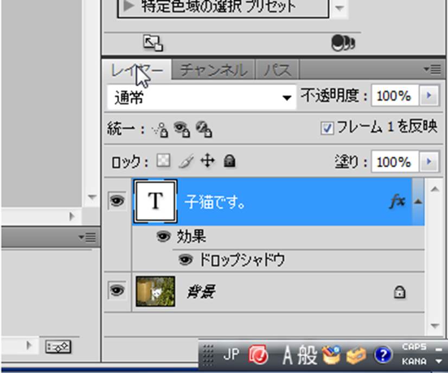Image resolution: width=448 pixels, height=373 pixels.
Task: Click the unify layer style icon
Action: [x=203, y=129]
